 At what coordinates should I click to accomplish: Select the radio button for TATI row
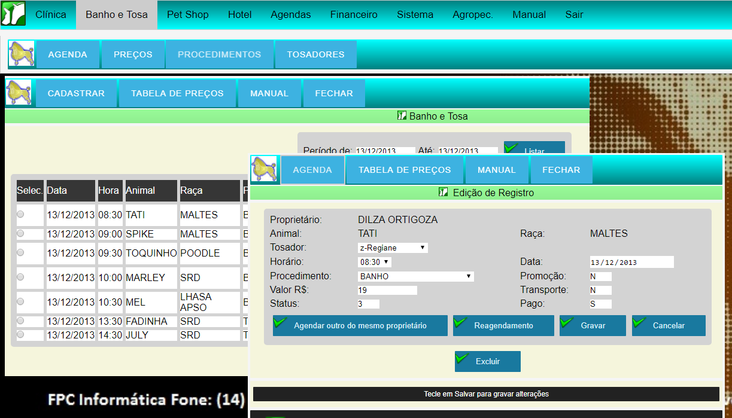[20, 214]
